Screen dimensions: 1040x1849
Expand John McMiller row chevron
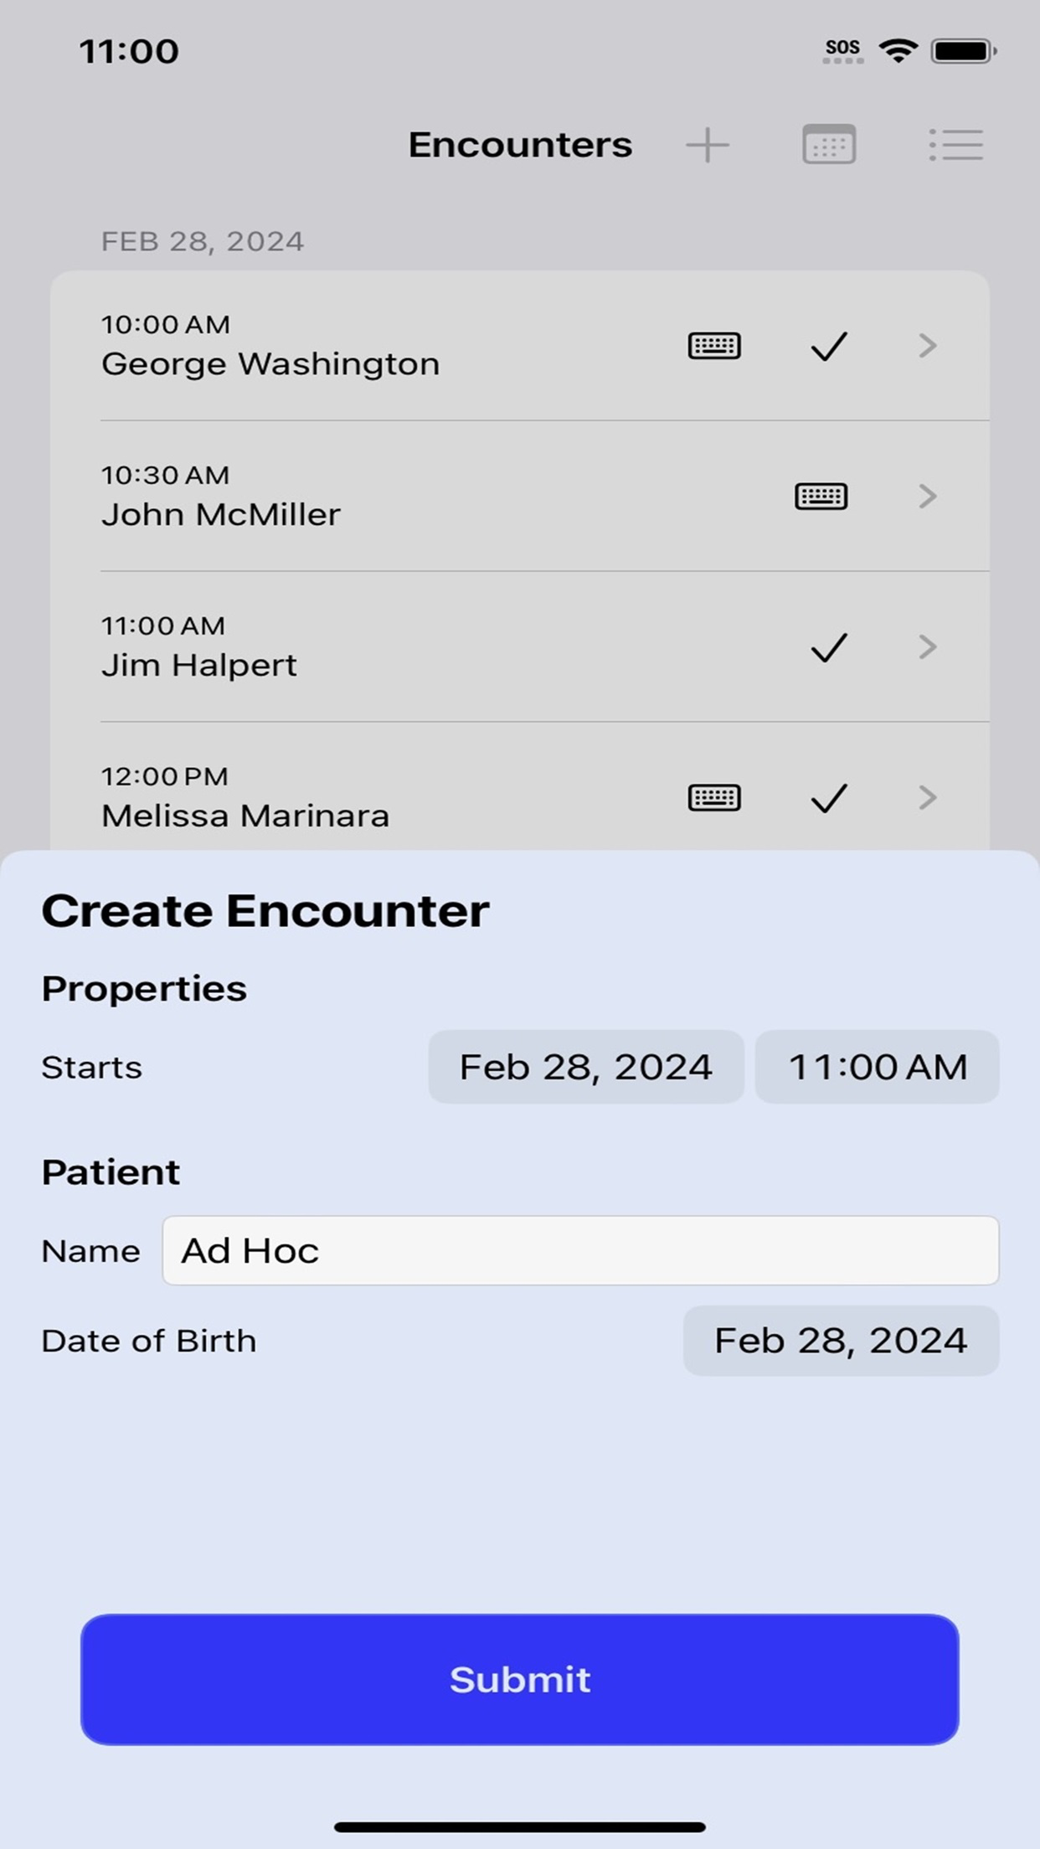[x=927, y=497]
